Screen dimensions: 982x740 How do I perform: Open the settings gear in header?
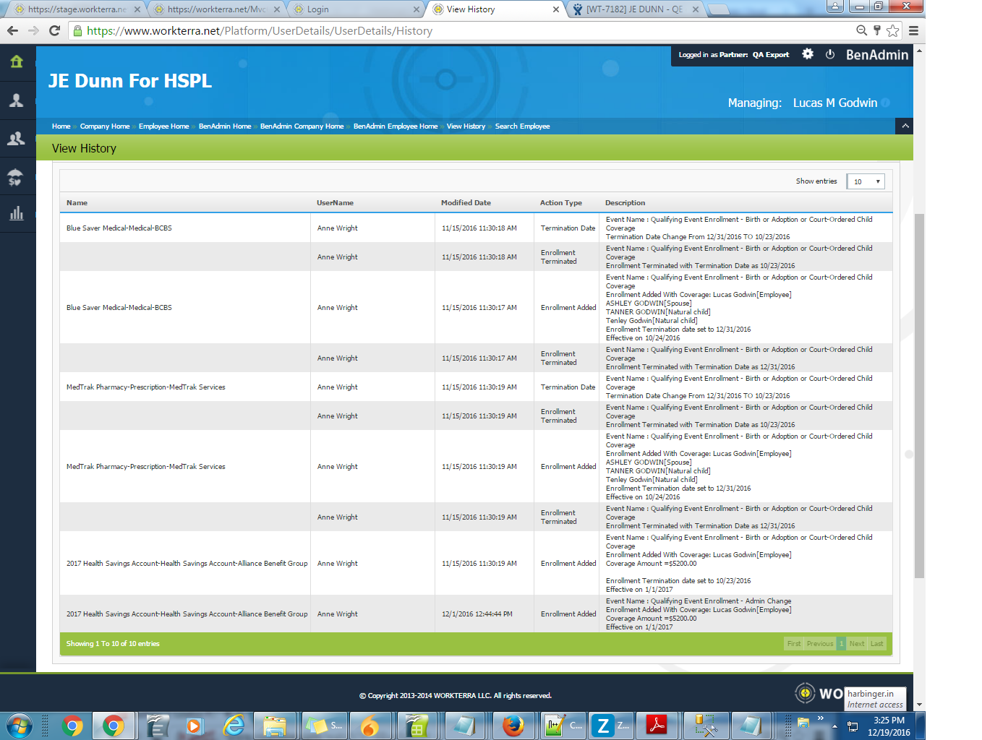(x=808, y=54)
